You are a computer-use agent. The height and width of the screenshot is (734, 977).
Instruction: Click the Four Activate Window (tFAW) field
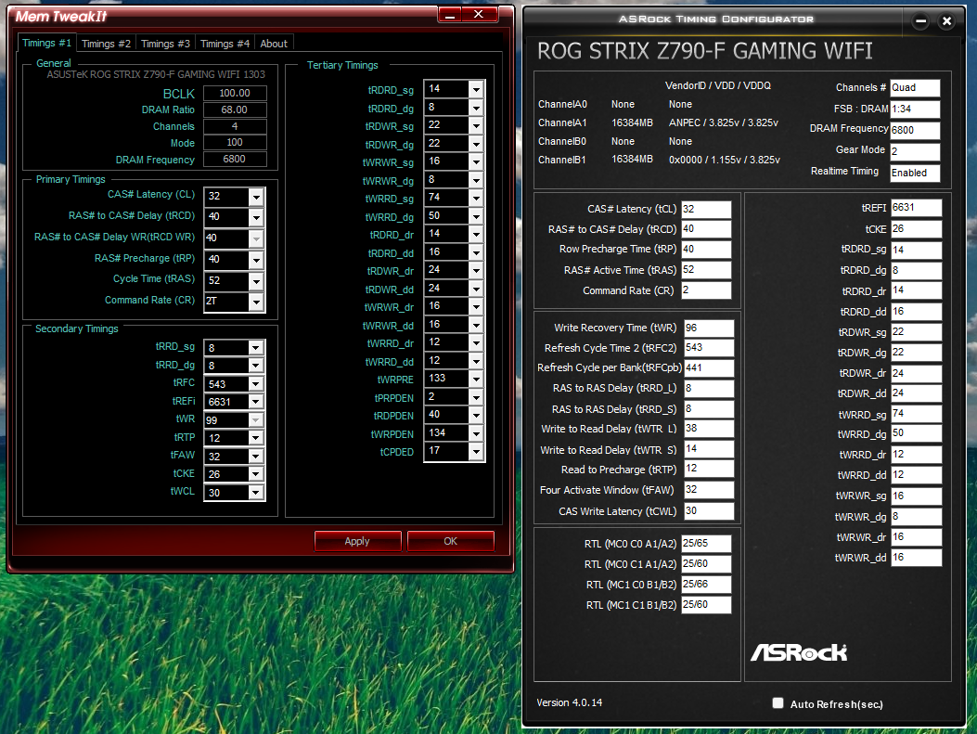point(709,490)
